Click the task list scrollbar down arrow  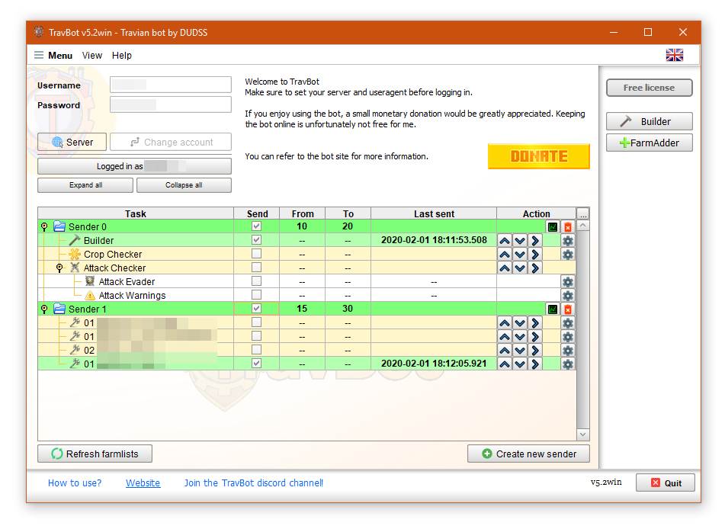(x=583, y=434)
